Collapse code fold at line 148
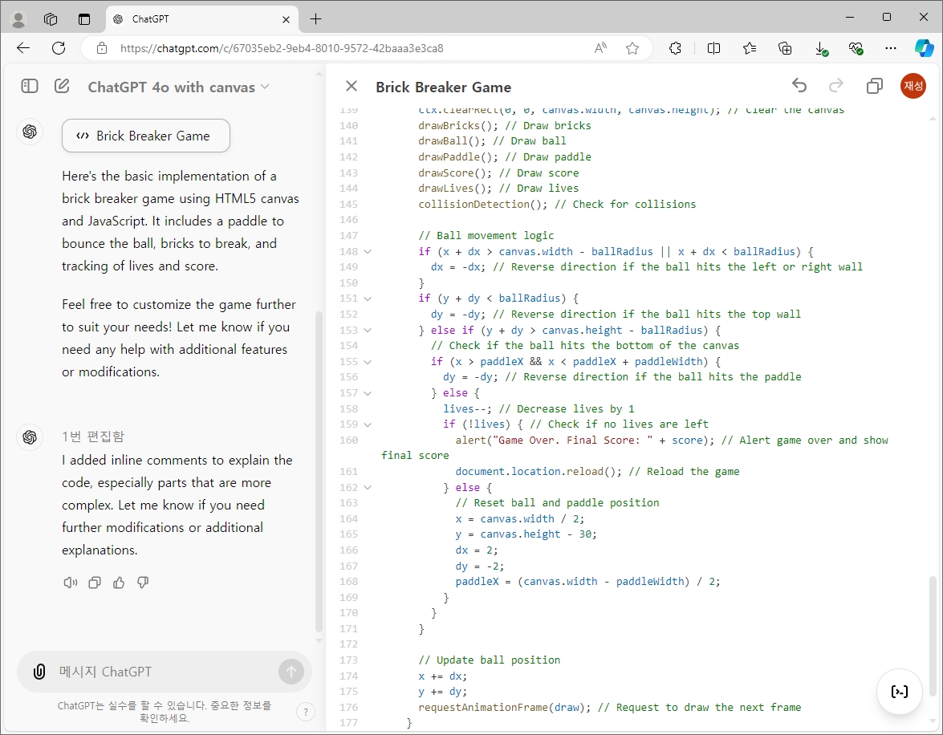Viewport: 943px width, 735px height. click(368, 251)
